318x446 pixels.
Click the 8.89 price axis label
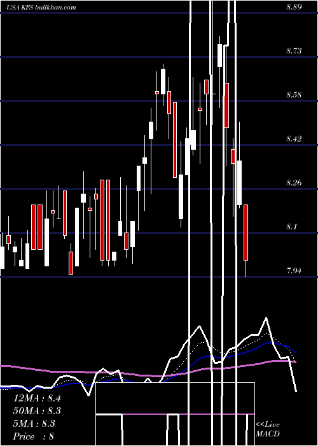pyautogui.click(x=294, y=8)
